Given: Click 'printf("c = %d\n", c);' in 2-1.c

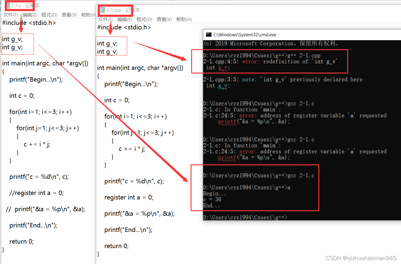Looking at the screenshot, I should point(39,177).
